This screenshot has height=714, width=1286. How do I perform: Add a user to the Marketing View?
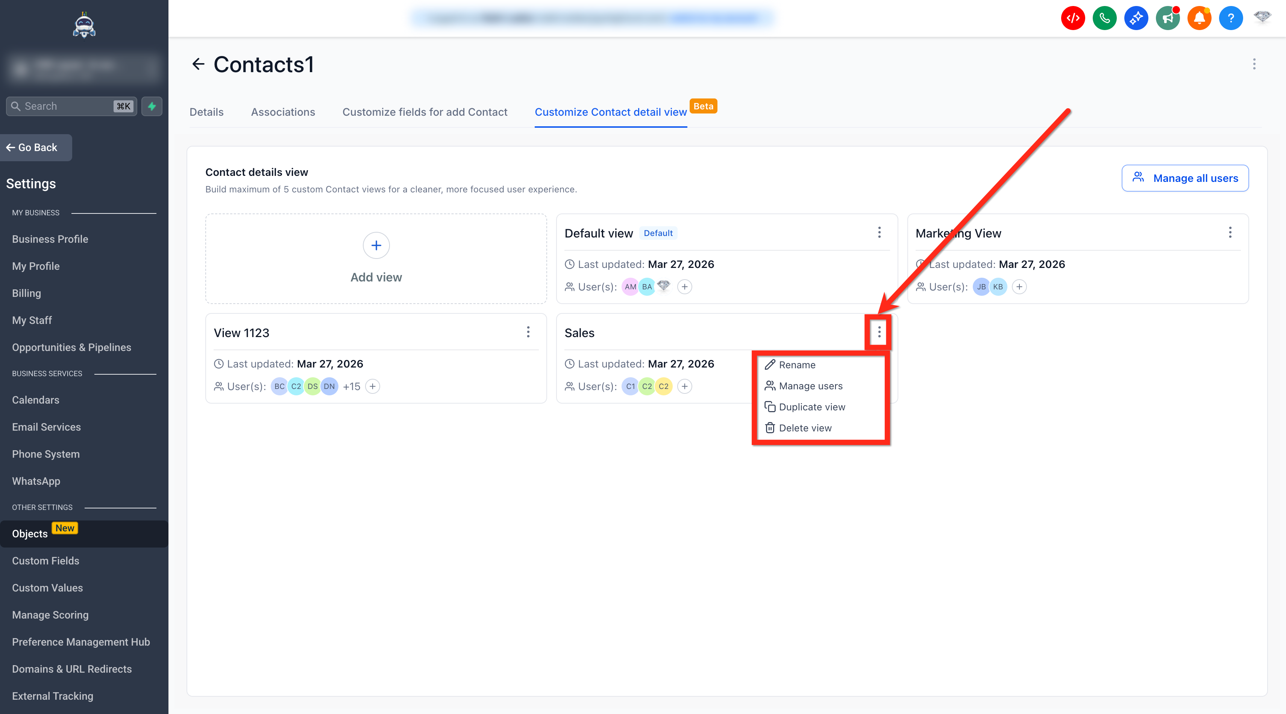coord(1019,287)
